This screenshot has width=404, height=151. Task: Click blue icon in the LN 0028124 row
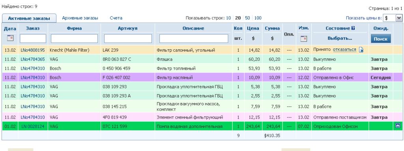pos(398,126)
